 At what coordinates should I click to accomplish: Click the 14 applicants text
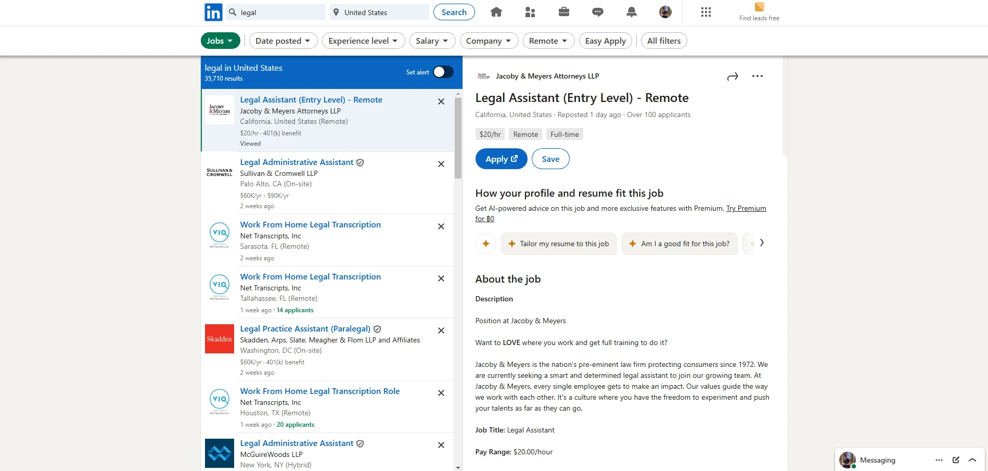(295, 310)
